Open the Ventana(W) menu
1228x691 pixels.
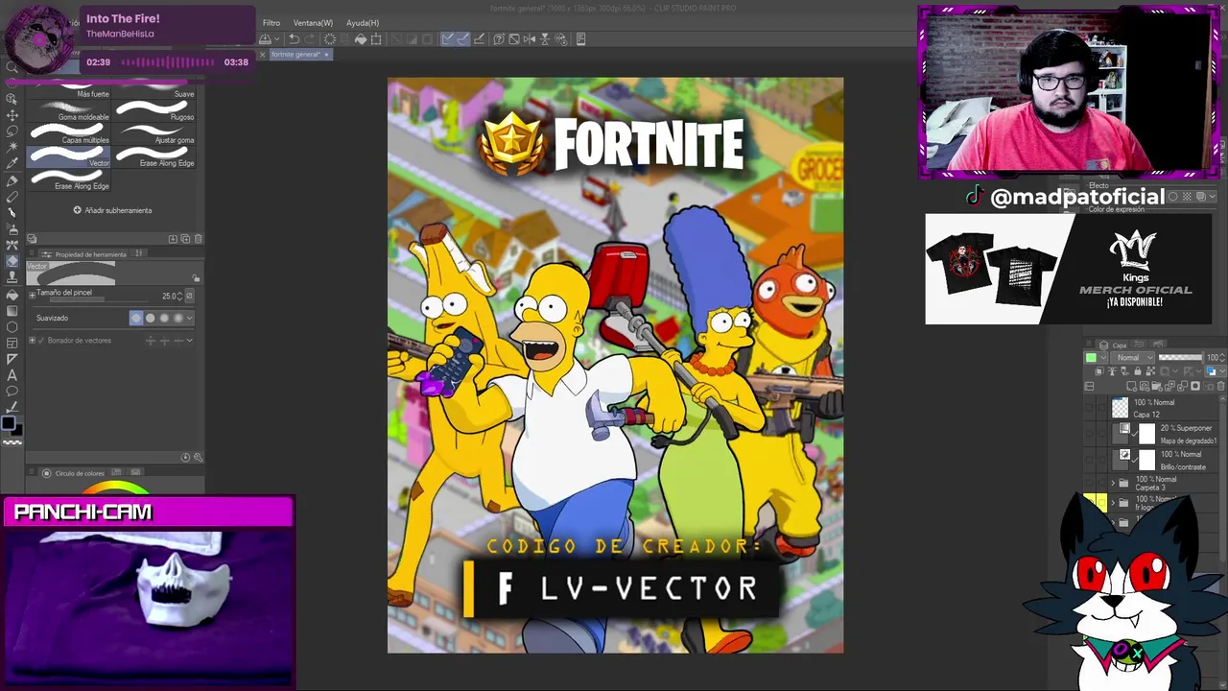(313, 23)
